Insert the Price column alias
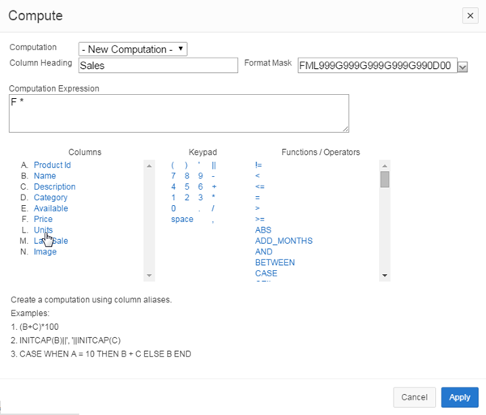 point(43,219)
